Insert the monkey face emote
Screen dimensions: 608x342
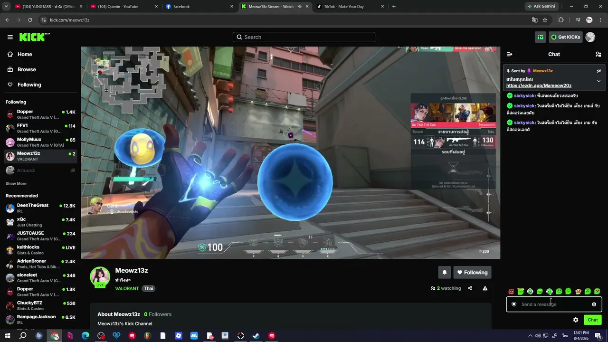pos(578,291)
